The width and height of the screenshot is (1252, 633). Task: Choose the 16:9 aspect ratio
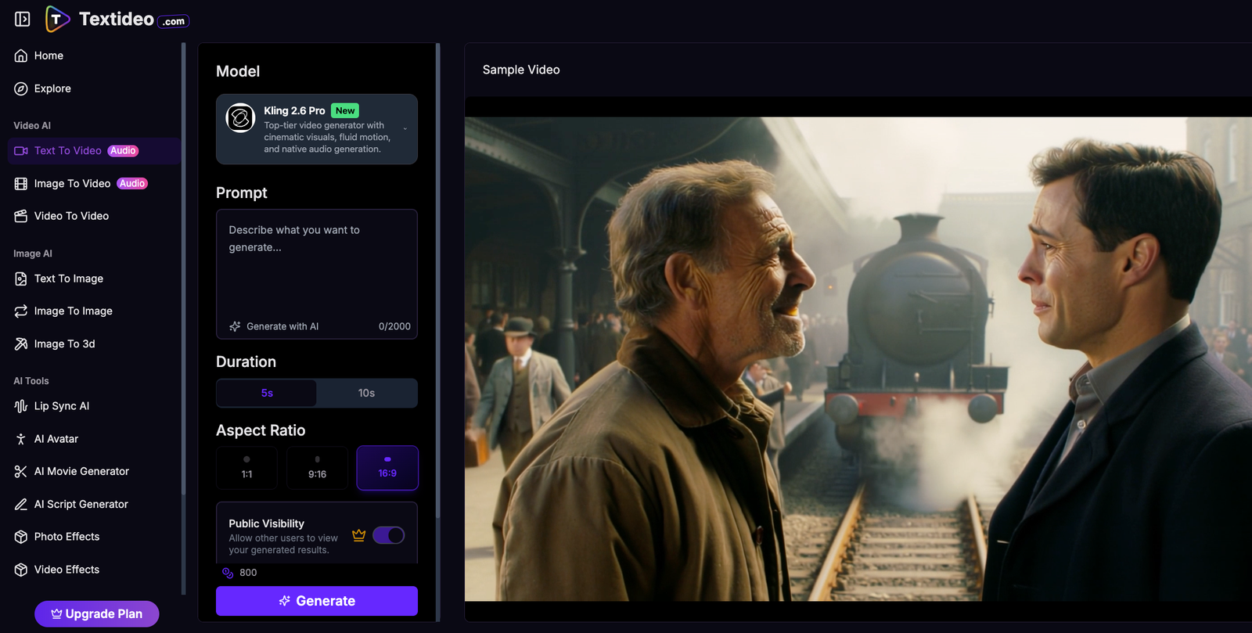click(387, 468)
